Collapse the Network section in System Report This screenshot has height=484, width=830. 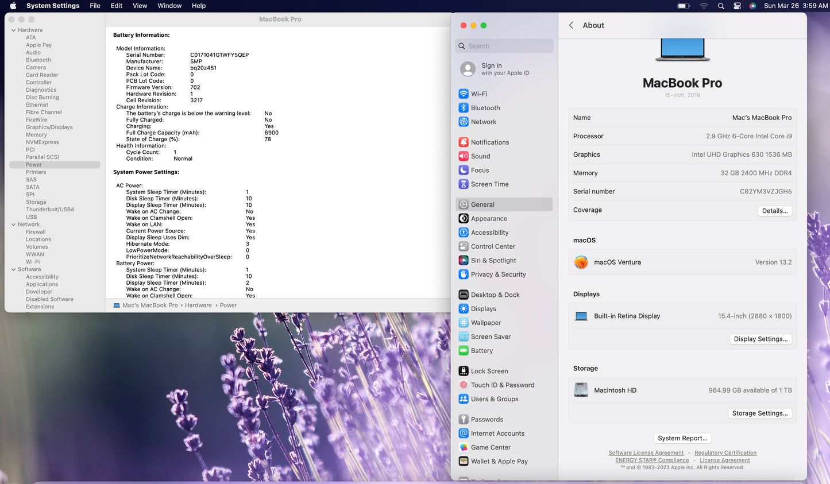tap(13, 224)
